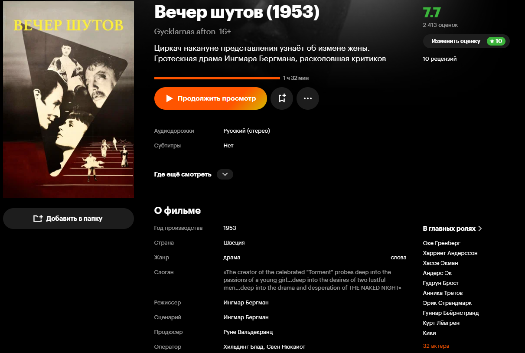Open В главных ролях cast arrow
525x353 pixels.
click(480, 229)
